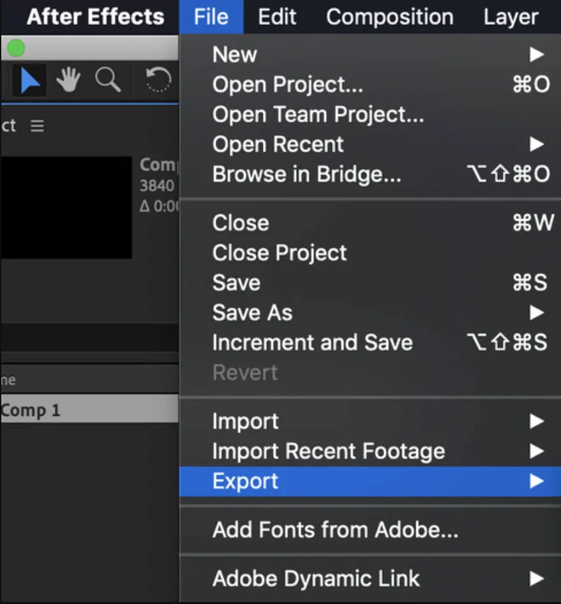Open the Project panel hamburger menu
This screenshot has height=604, width=561.
37,126
